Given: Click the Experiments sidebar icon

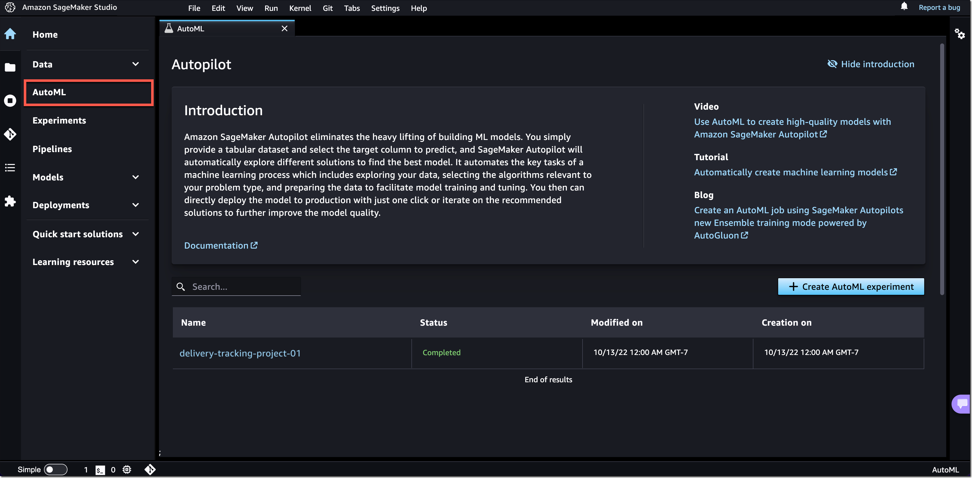Looking at the screenshot, I should (x=59, y=120).
